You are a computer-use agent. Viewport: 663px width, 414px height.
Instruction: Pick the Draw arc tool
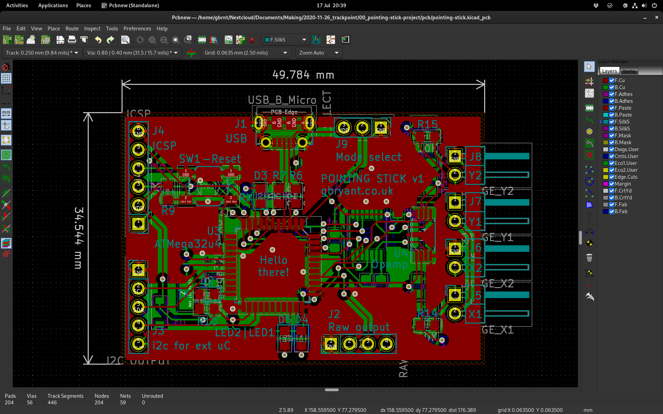point(589,193)
